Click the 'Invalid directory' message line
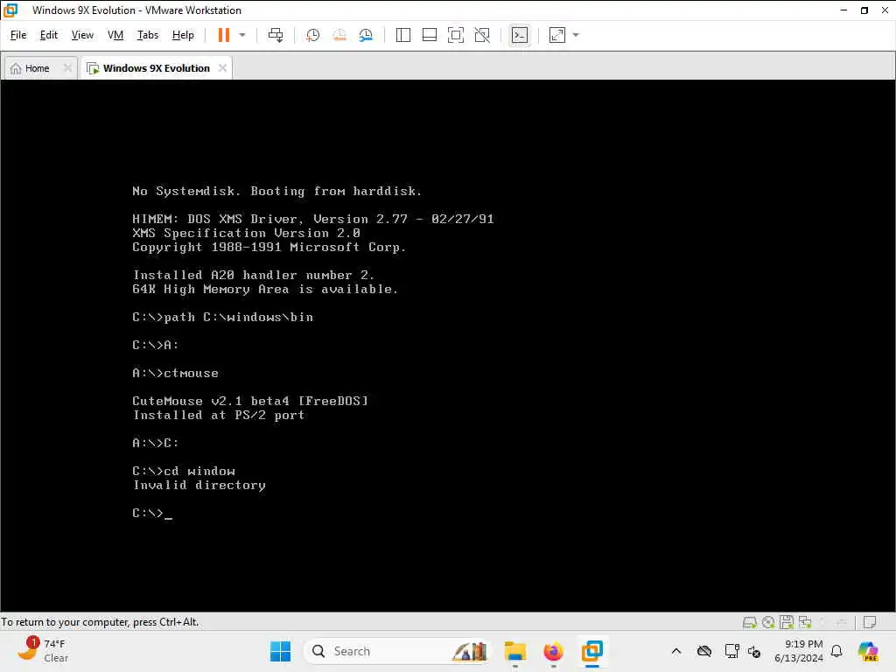Image resolution: width=896 pixels, height=672 pixels. pos(199,485)
